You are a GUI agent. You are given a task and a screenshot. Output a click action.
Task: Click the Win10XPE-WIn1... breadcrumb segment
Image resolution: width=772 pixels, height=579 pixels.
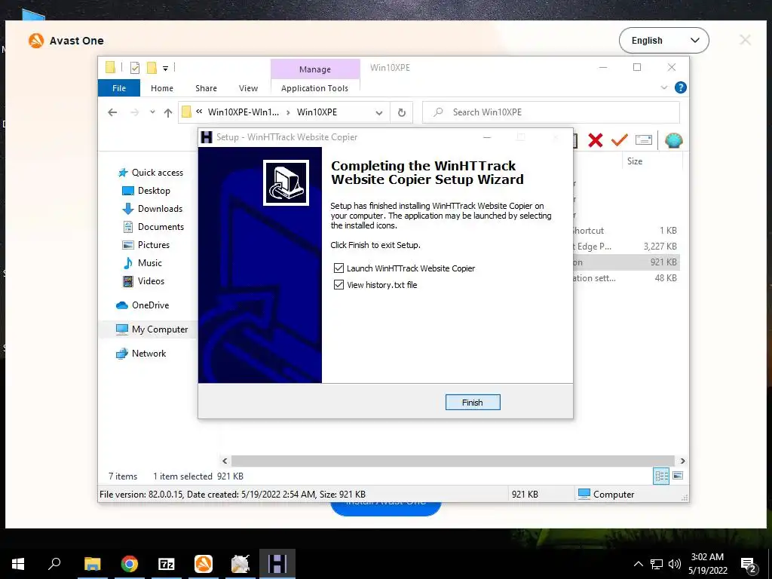(244, 112)
